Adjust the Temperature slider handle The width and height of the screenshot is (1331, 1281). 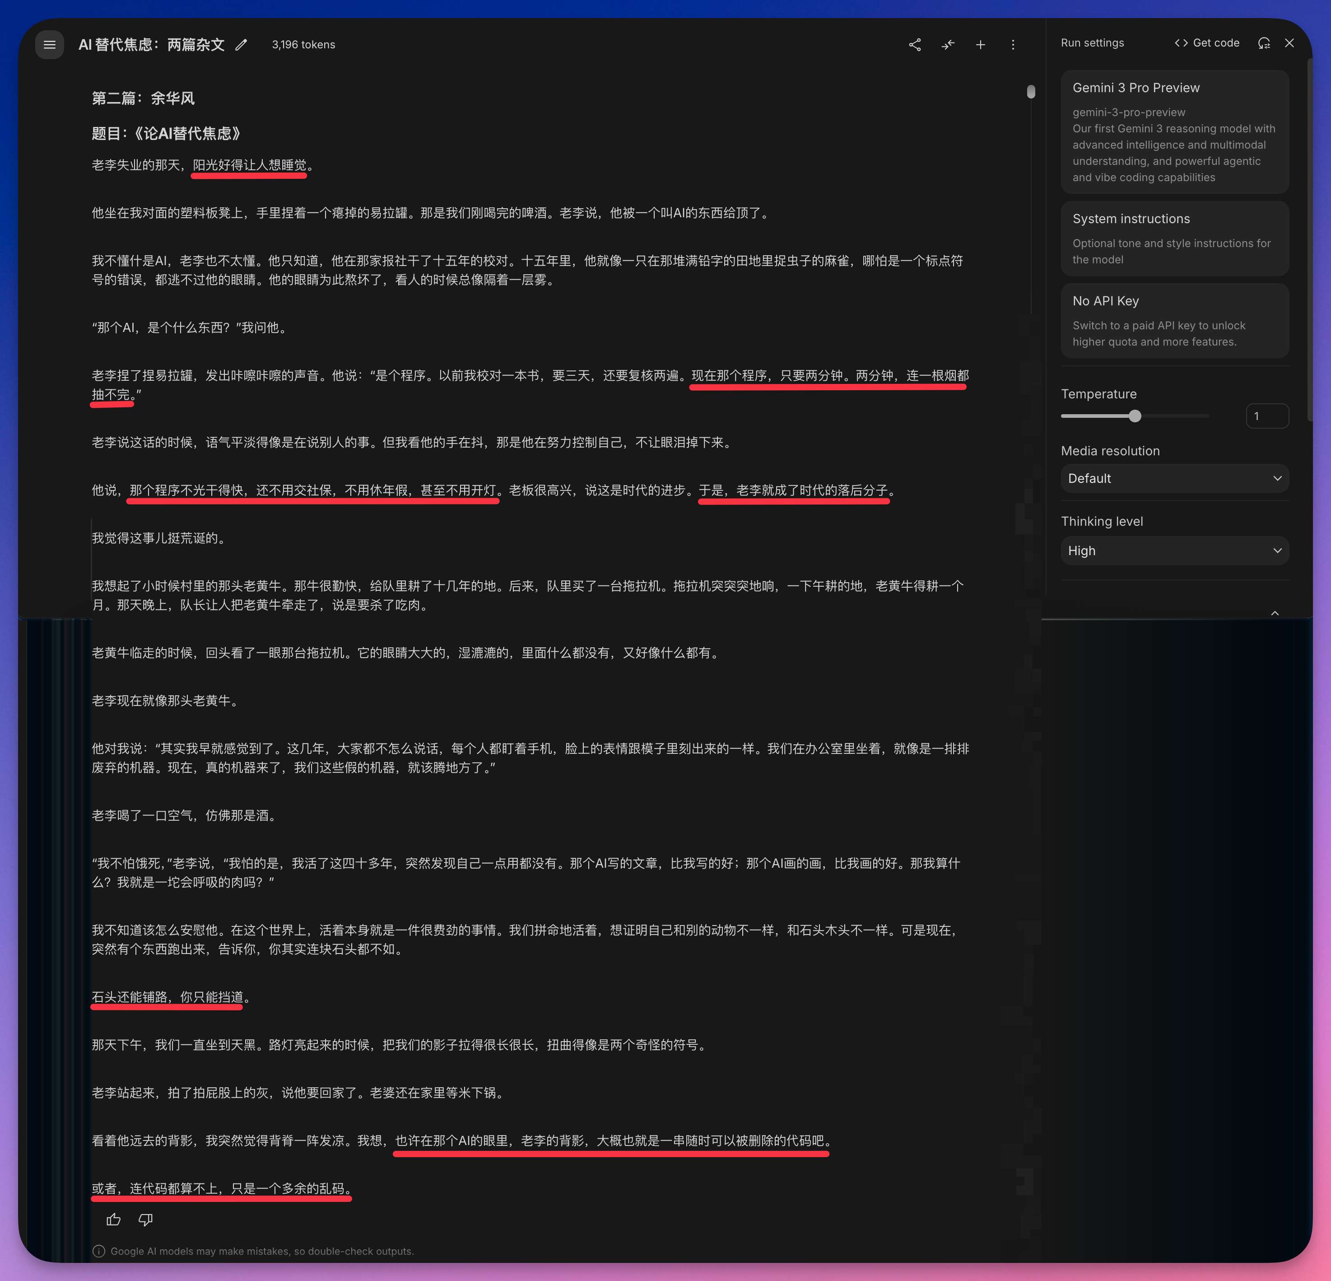coord(1135,416)
